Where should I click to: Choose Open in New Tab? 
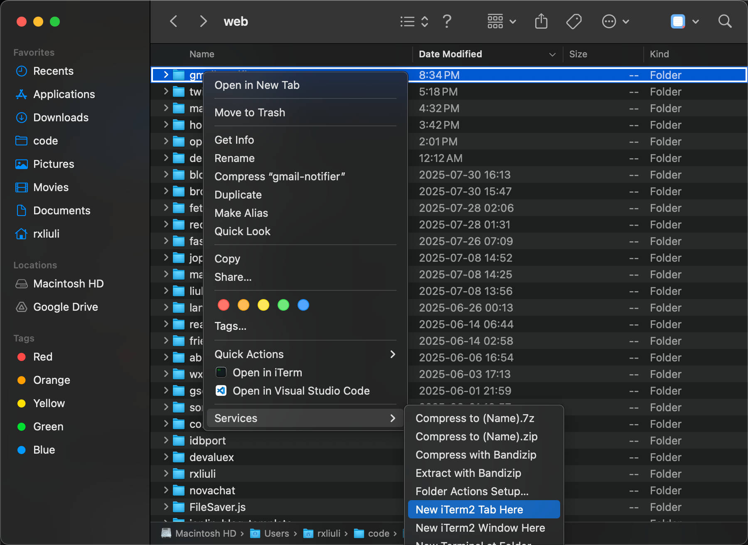pos(305,85)
